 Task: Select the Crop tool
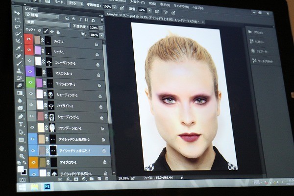click(18, 41)
